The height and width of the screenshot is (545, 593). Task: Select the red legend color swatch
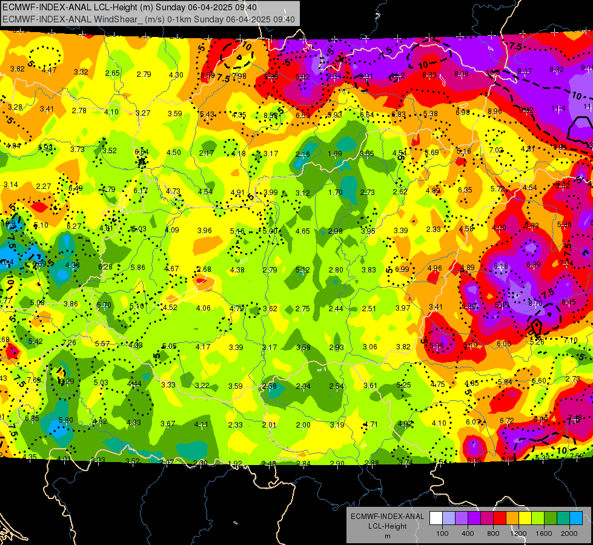500,518
